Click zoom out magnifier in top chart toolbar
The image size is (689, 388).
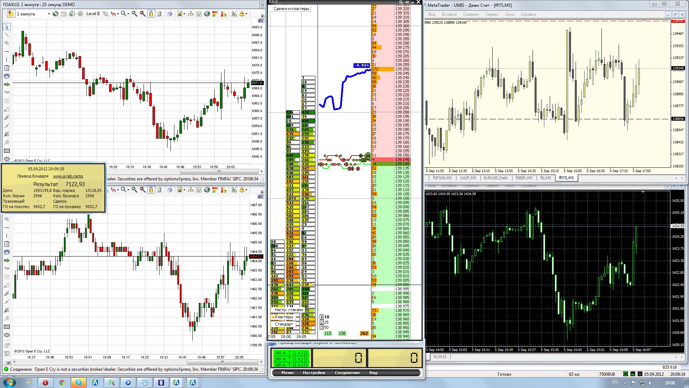tap(142, 14)
